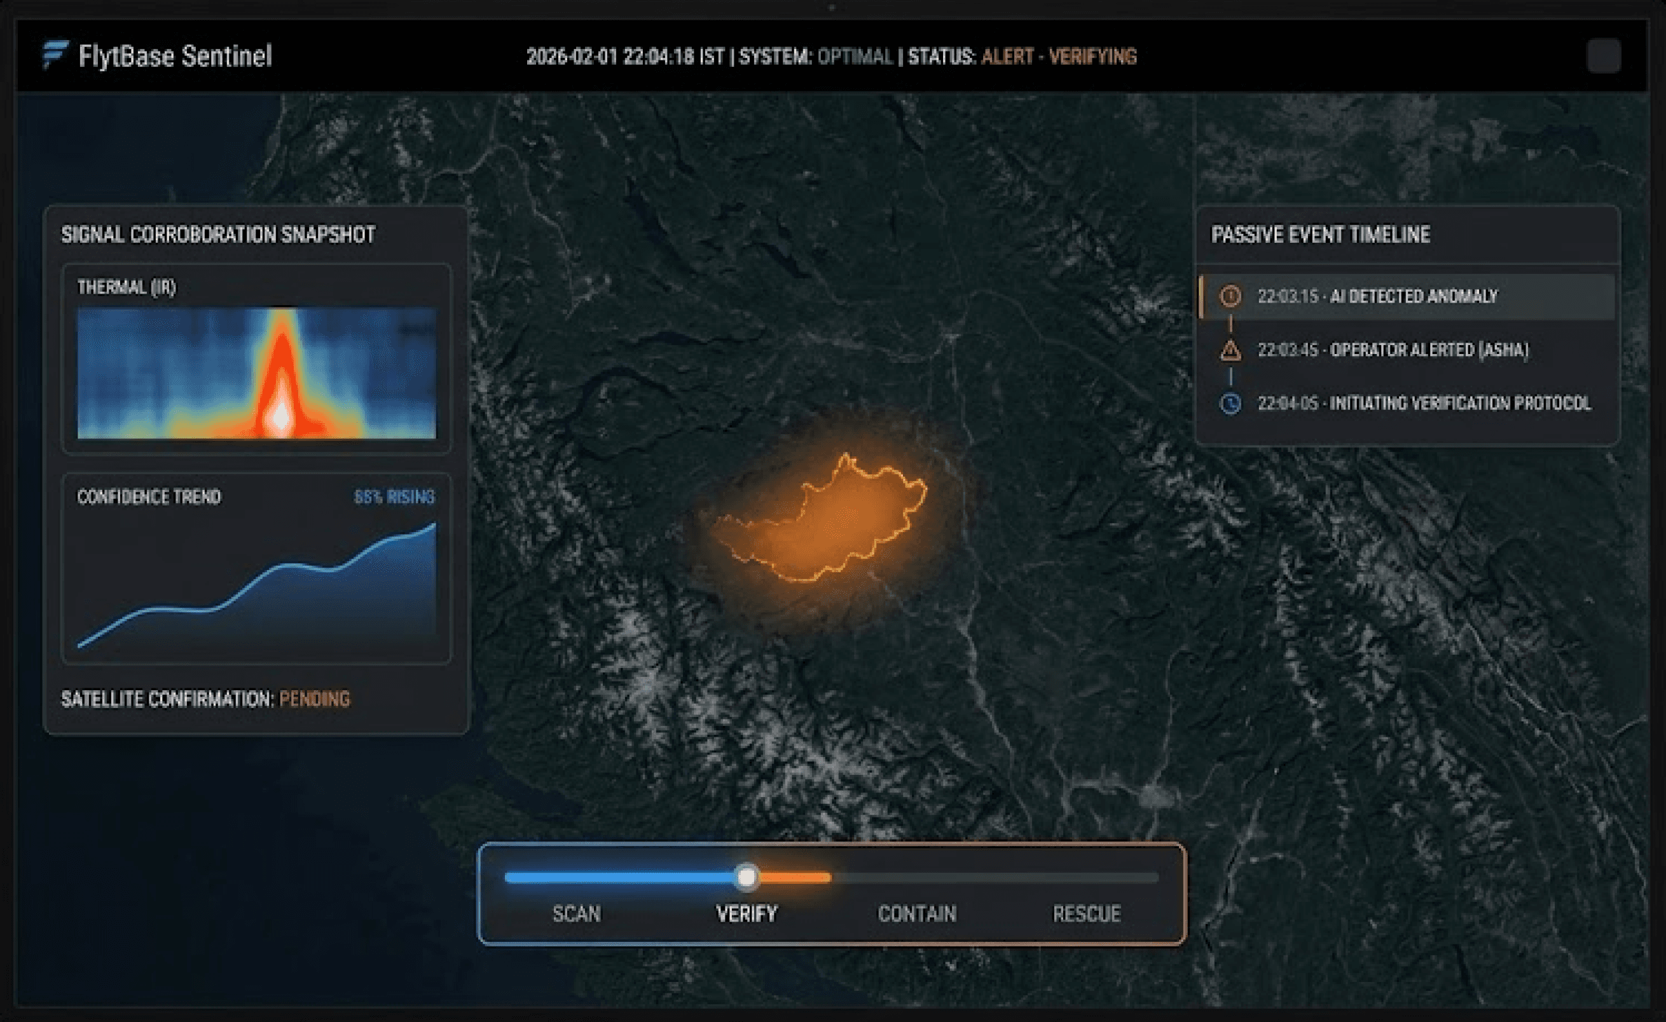
Task: Select the 22:03:45 Operator Alerted entry
Action: (x=1393, y=350)
